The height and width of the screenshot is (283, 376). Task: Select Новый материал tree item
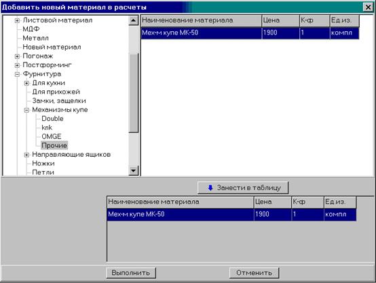point(52,47)
